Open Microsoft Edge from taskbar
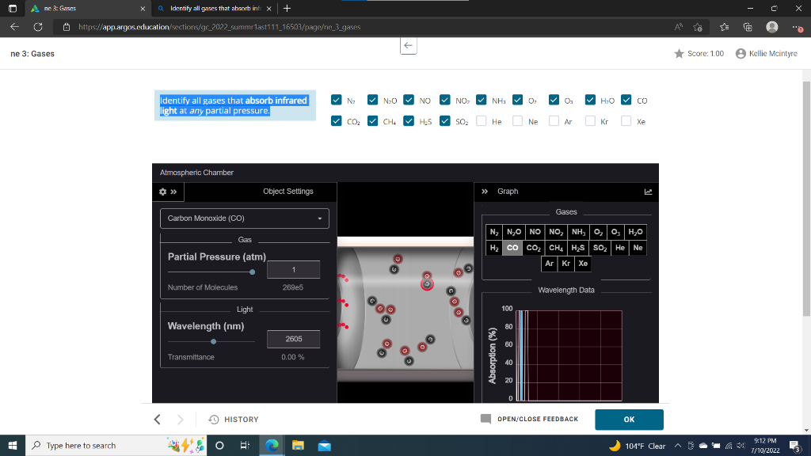 click(x=272, y=445)
